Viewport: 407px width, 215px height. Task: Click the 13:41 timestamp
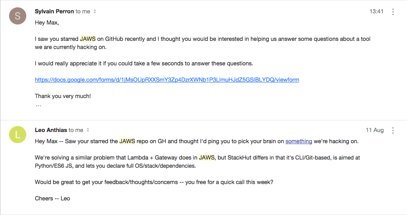click(x=376, y=12)
